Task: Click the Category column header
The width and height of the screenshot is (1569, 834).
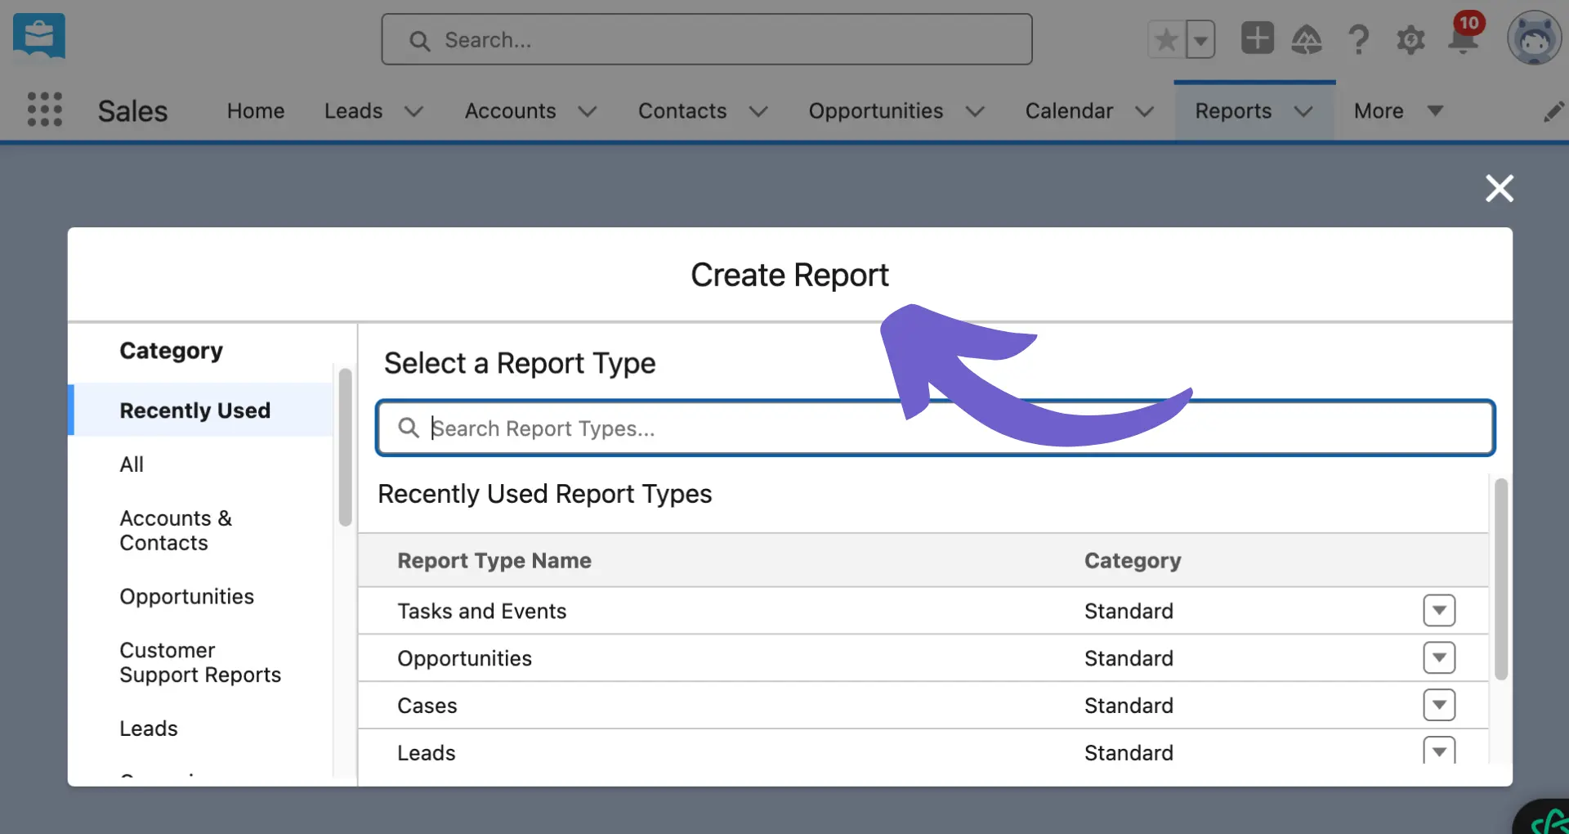Action: (x=1132, y=560)
